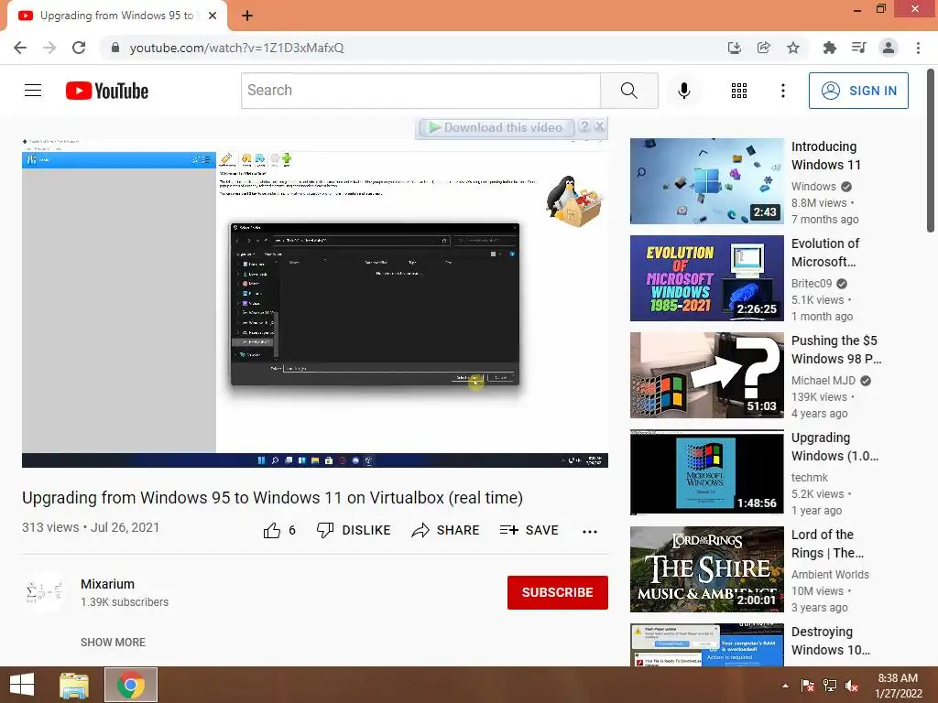Reload the YouTube page
This screenshot has height=703, width=938.
(79, 48)
